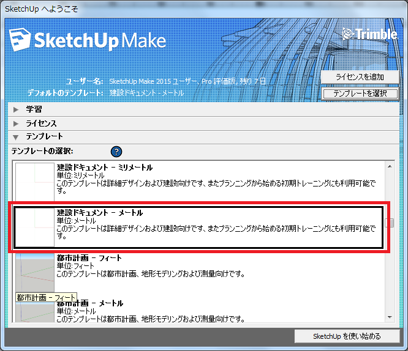Click thumbnail of 建設ドキュメント - メートル template
The image size is (408, 351).
tap(35, 227)
